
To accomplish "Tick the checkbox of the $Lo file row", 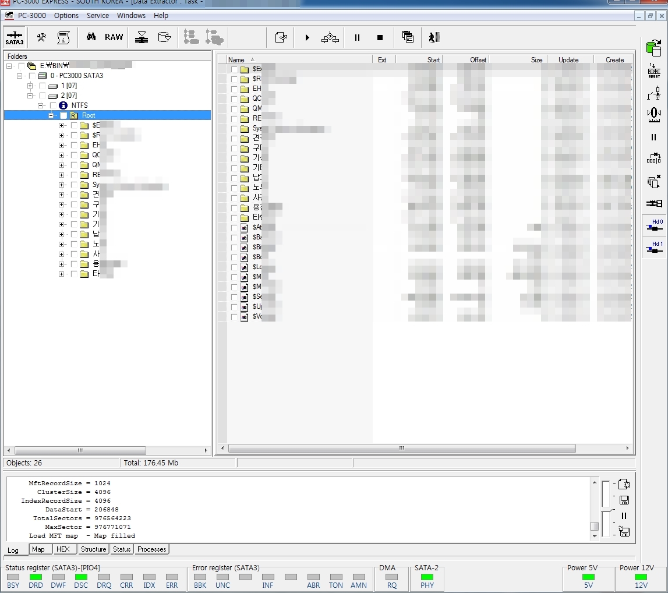I will pos(234,267).
